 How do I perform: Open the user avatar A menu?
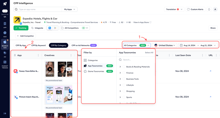[215, 9]
